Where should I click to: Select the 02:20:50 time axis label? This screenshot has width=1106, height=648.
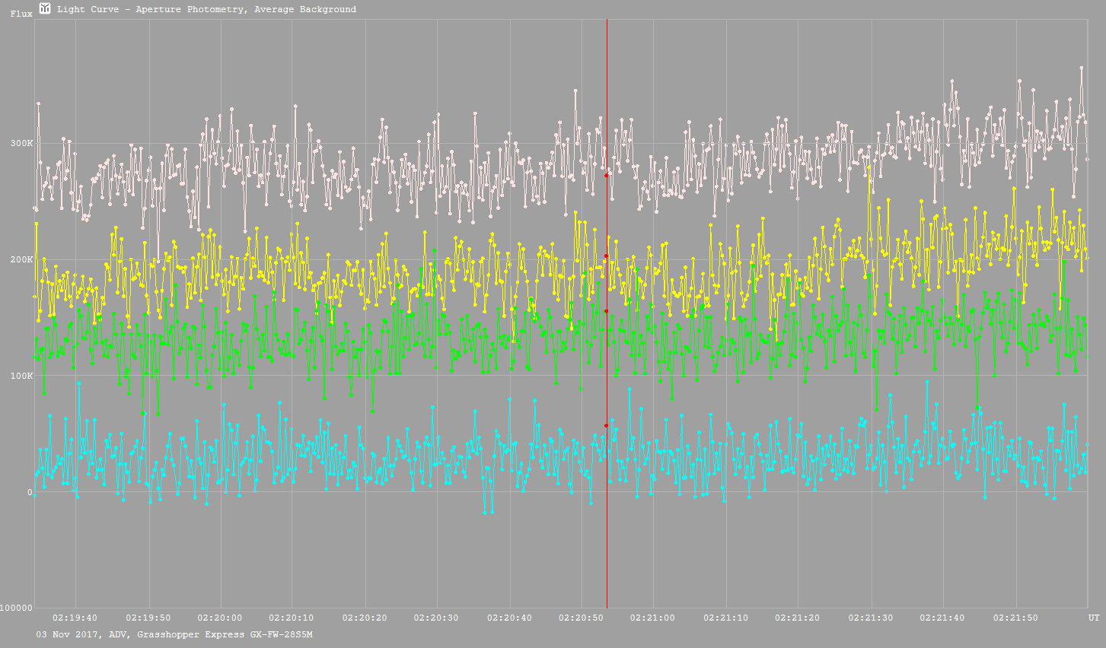(582, 618)
